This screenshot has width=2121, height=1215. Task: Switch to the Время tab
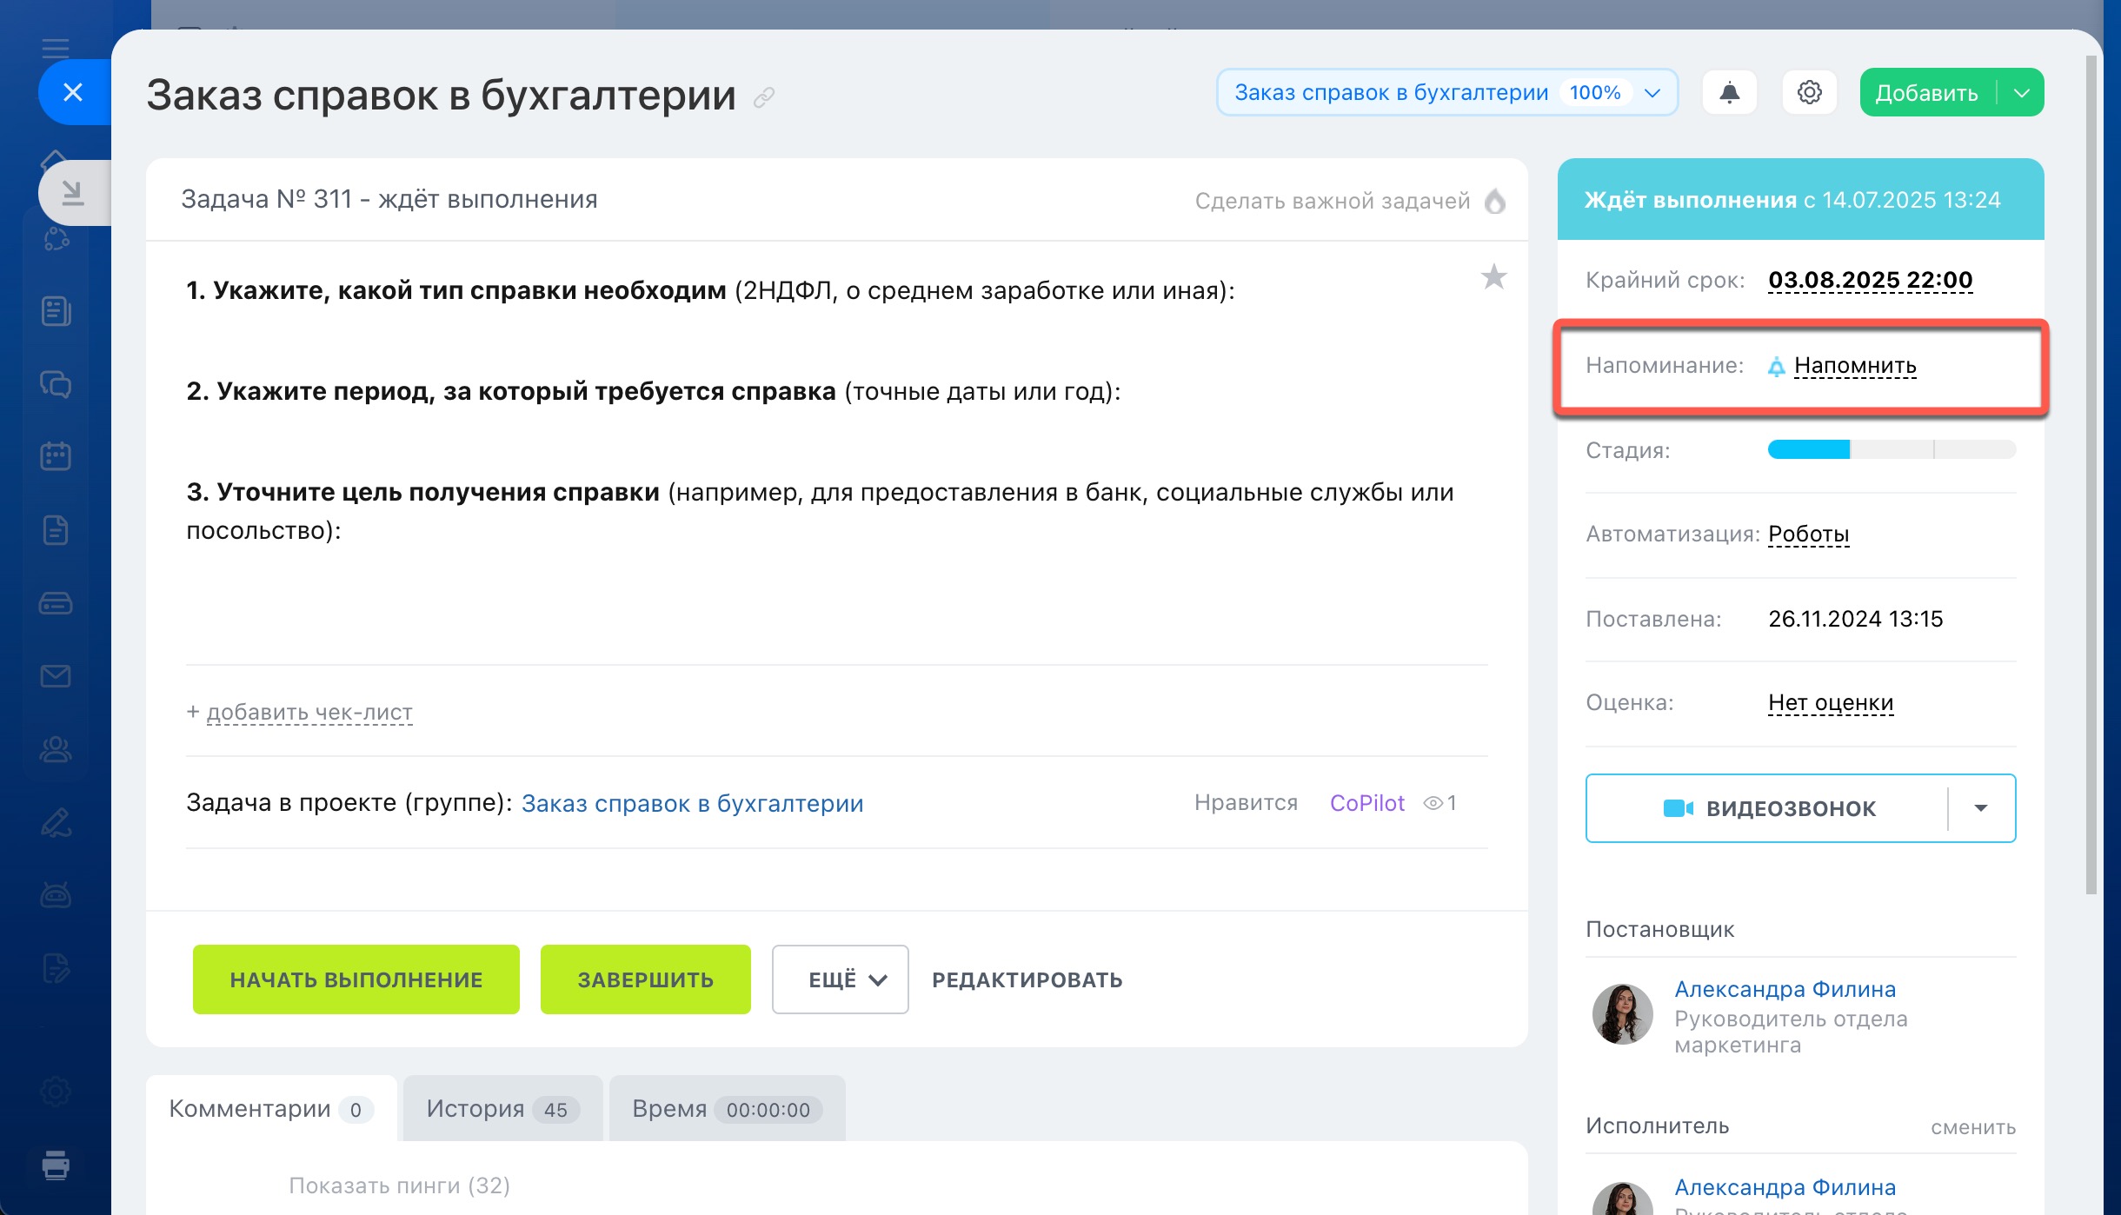tap(727, 1109)
